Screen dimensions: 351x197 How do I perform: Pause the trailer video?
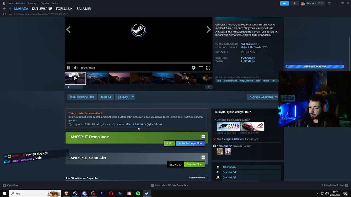(x=69, y=68)
